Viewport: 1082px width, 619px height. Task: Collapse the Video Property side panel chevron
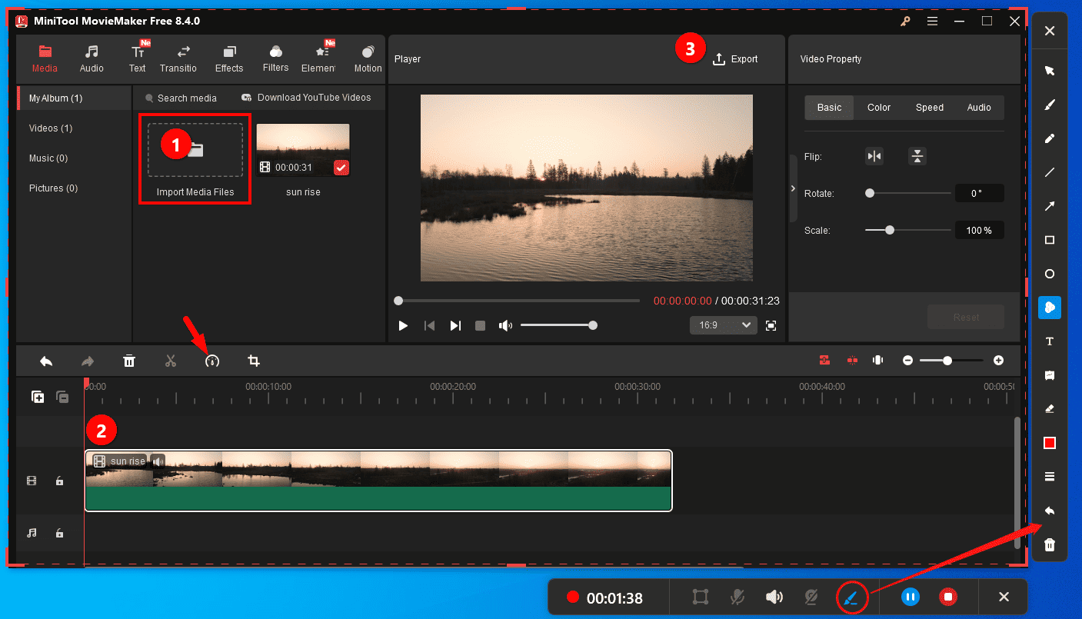793,187
